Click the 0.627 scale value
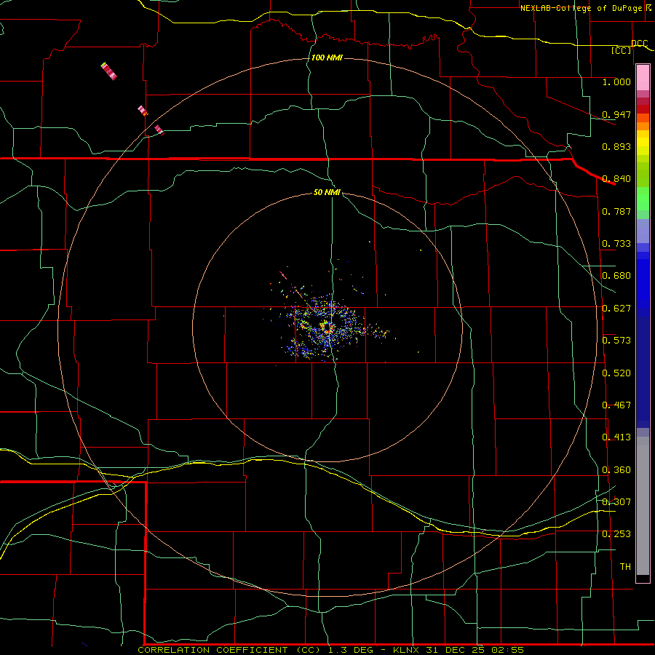Screen dimensions: 655x655 pyautogui.click(x=616, y=309)
